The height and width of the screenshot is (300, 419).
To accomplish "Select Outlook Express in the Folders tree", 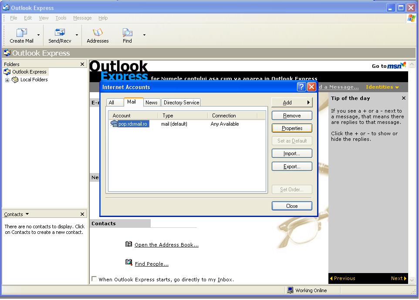I will tap(29, 72).
